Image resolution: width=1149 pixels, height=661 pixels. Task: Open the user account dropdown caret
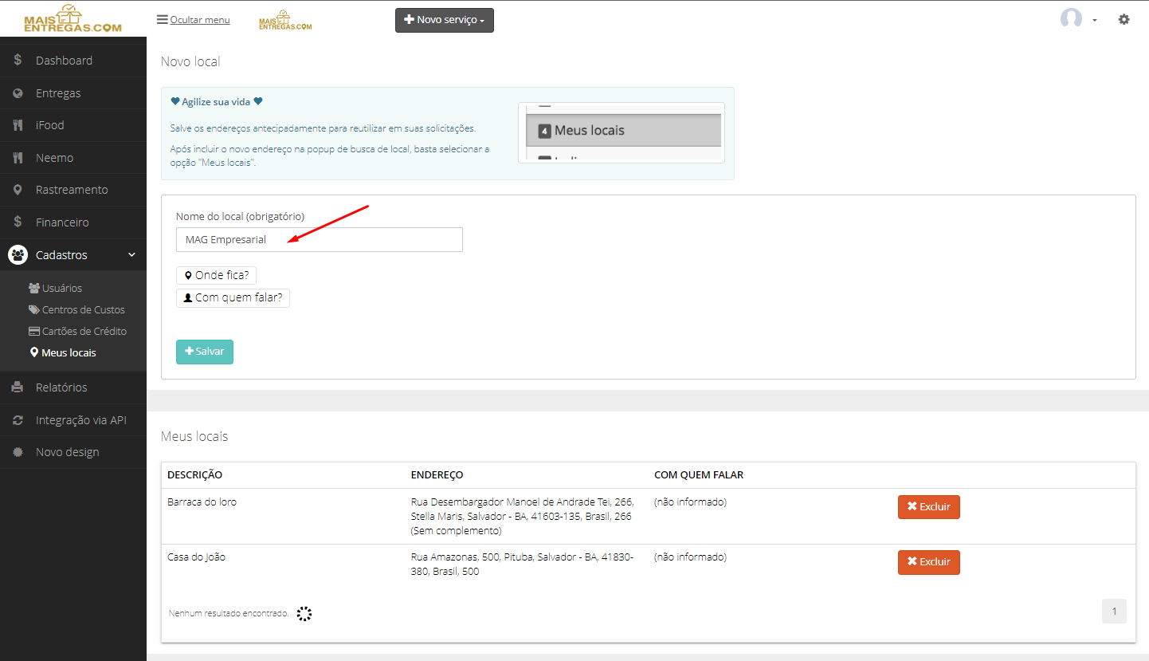[x=1095, y=20]
